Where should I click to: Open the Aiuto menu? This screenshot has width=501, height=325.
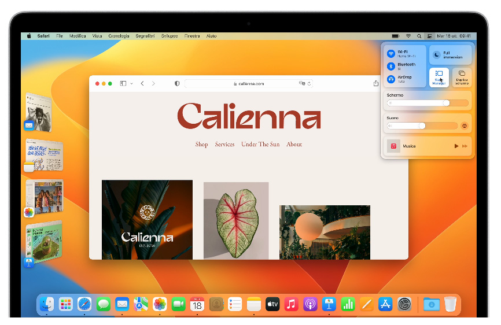tap(211, 36)
